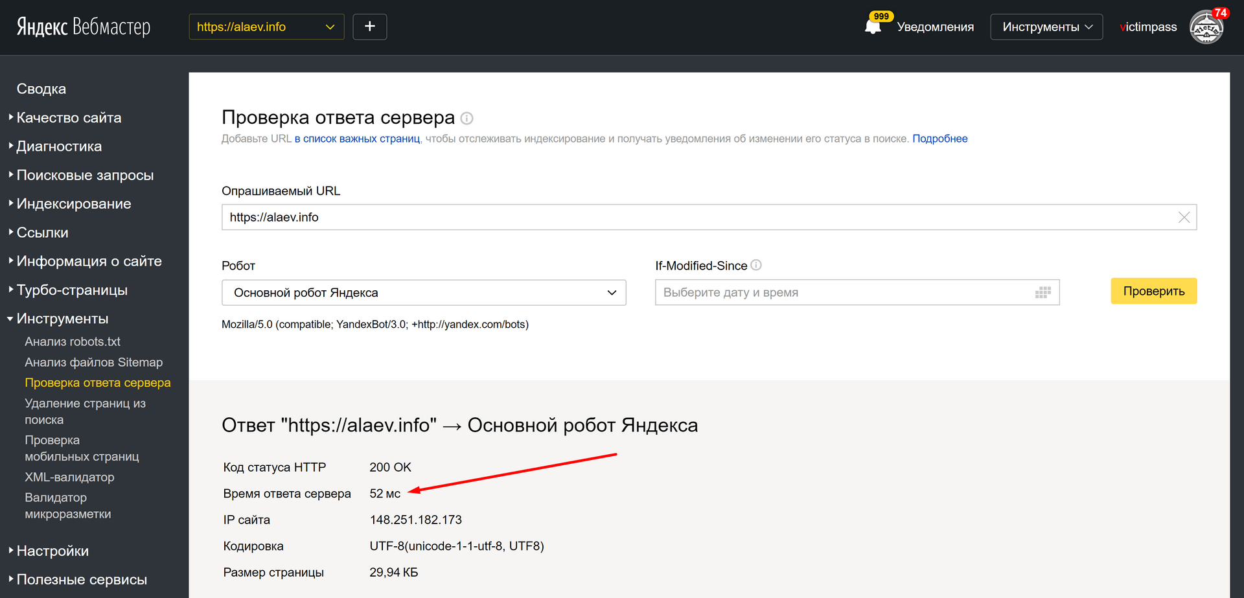Open the site selector dropdown alaev.info
The image size is (1244, 598).
pos(266,27)
